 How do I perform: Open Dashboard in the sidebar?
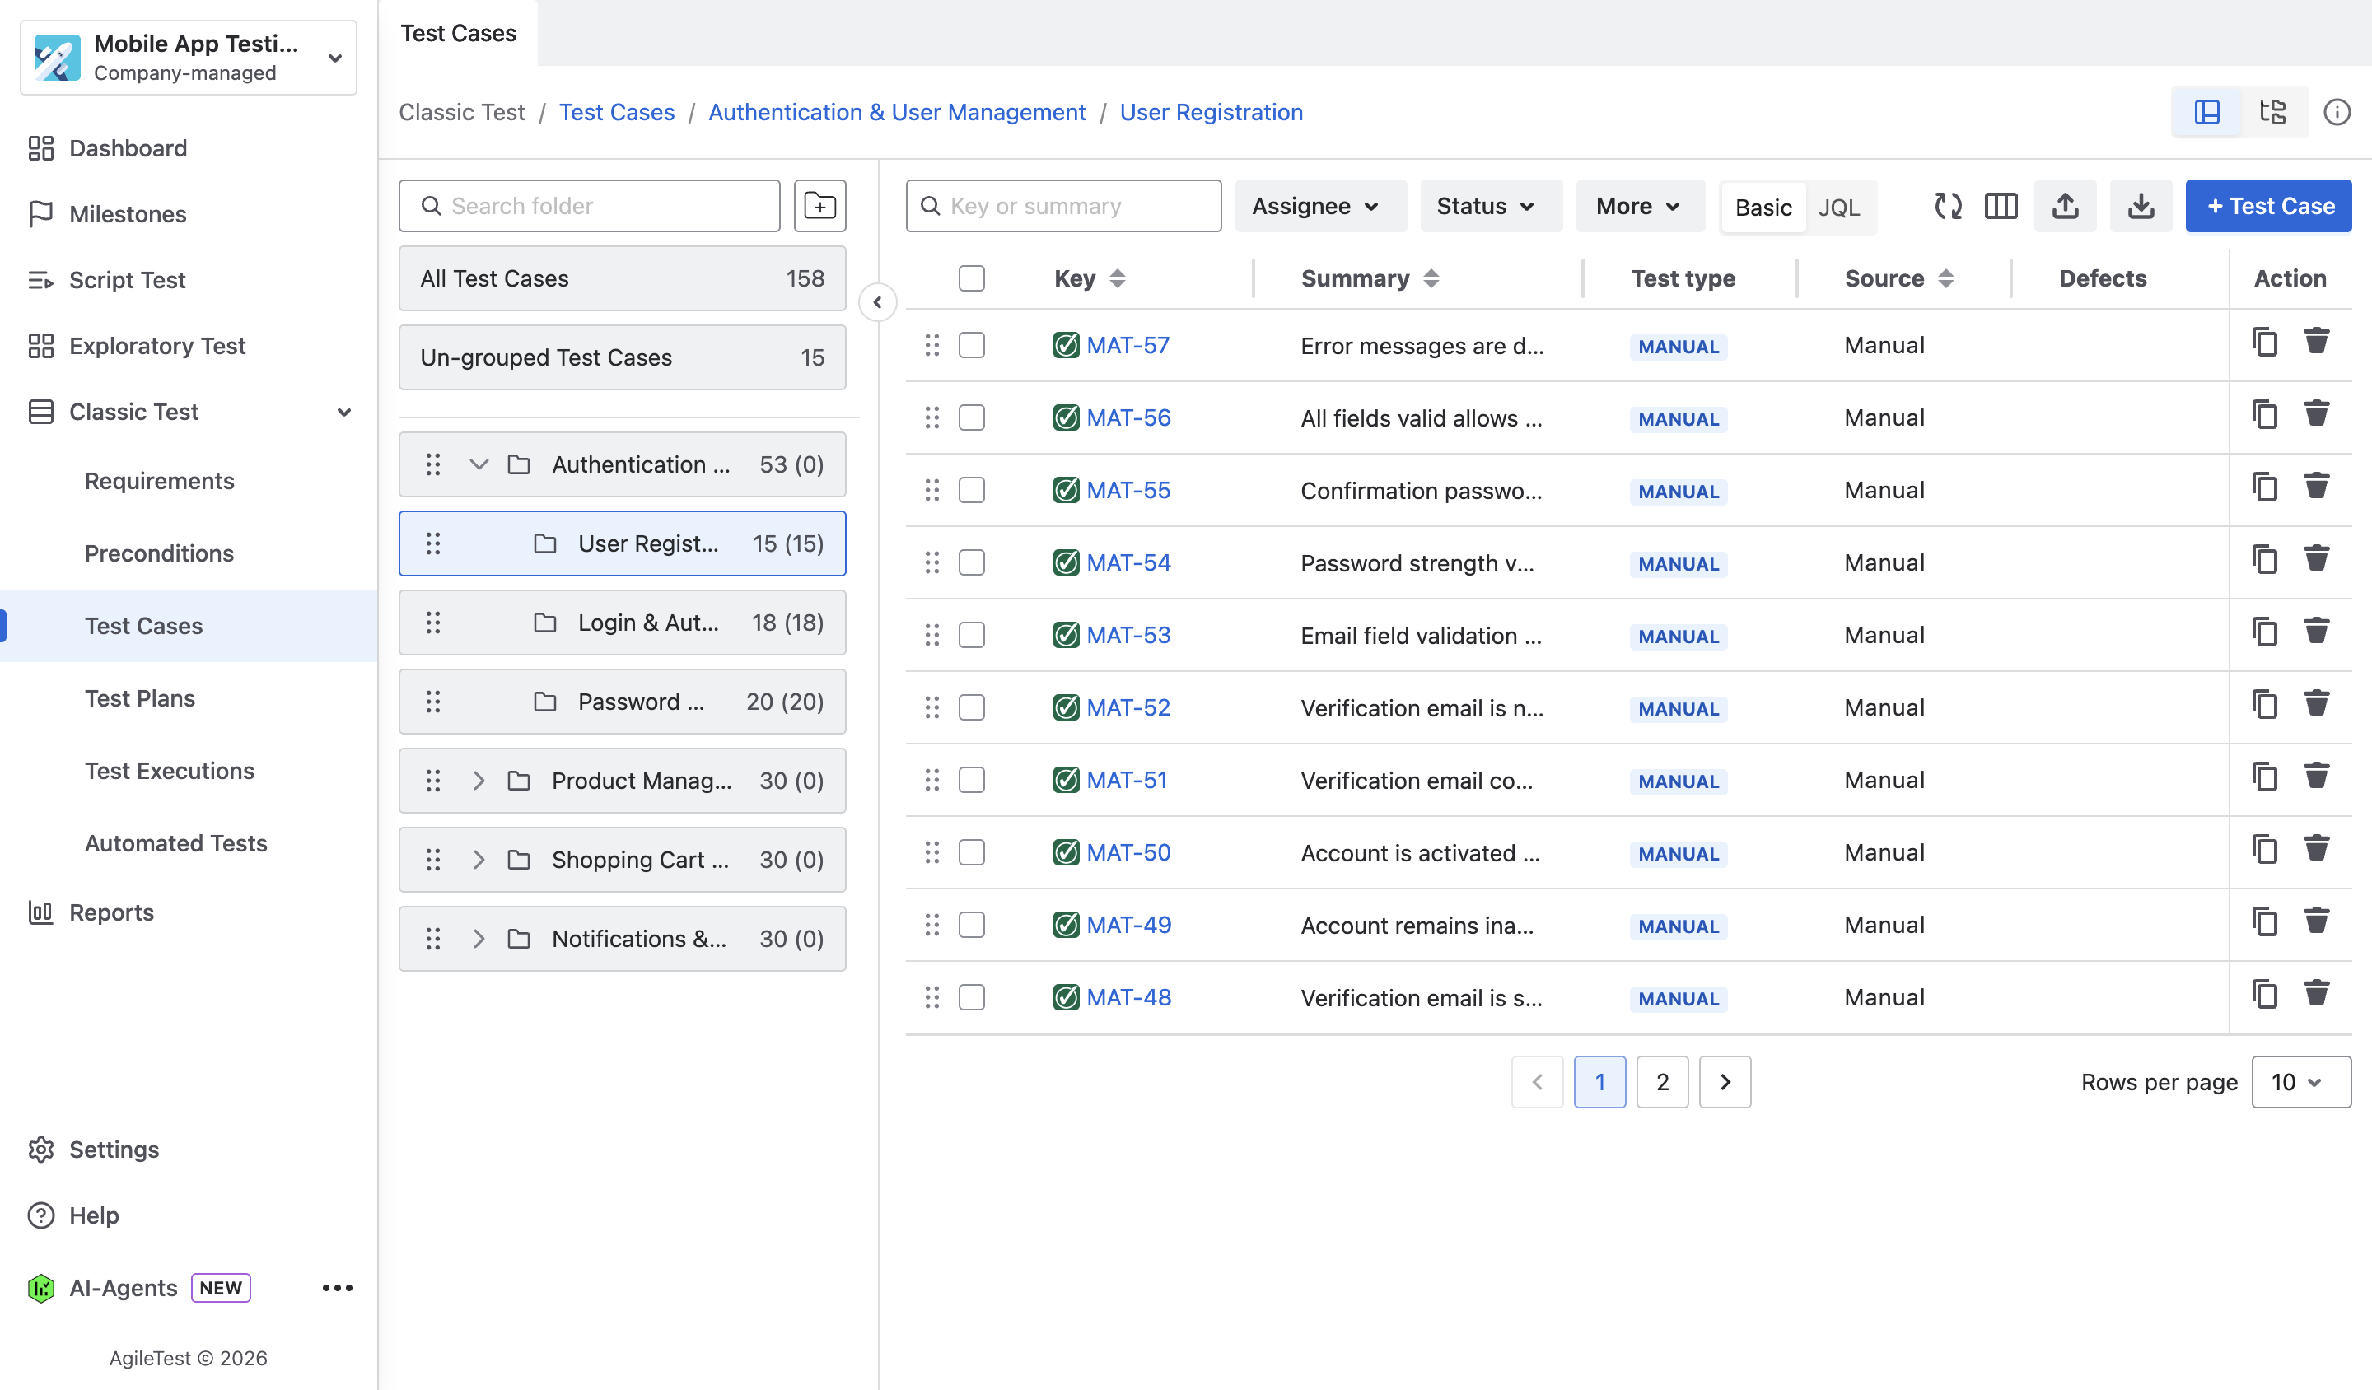(x=128, y=149)
